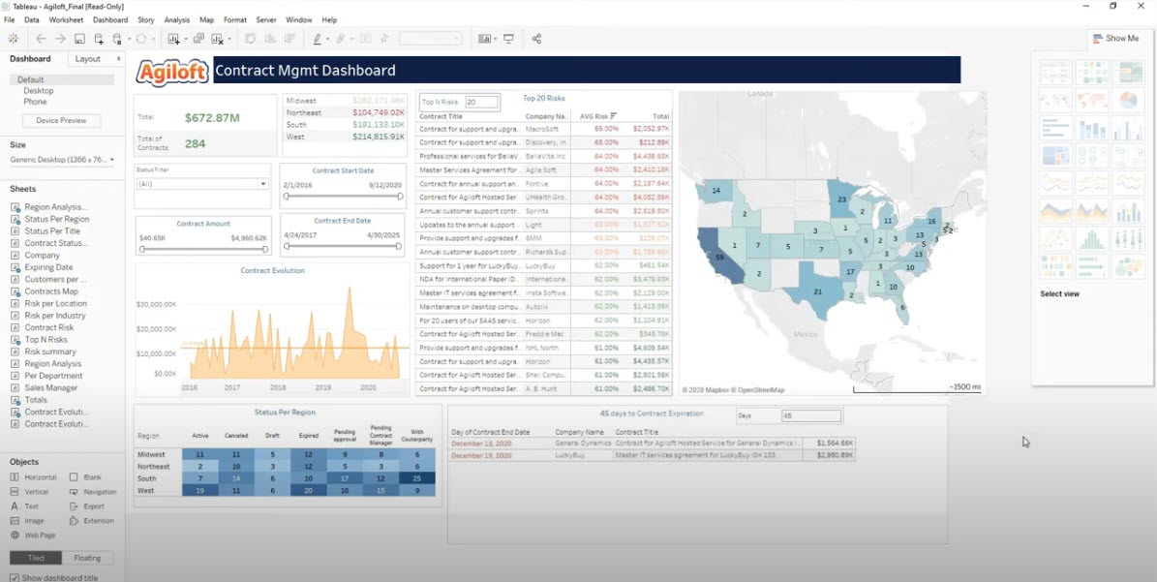Click the Add new data source icon
The image size is (1157, 582).
[x=99, y=39]
